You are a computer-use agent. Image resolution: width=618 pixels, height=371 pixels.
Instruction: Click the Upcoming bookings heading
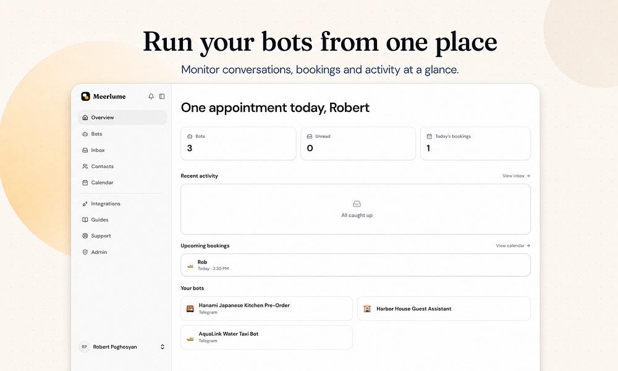pyautogui.click(x=205, y=245)
